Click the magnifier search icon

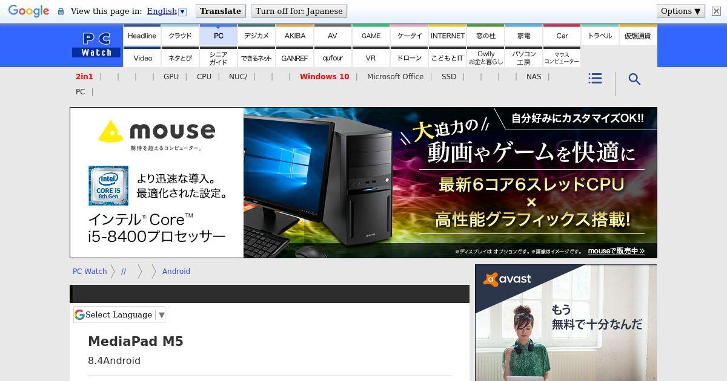(634, 79)
